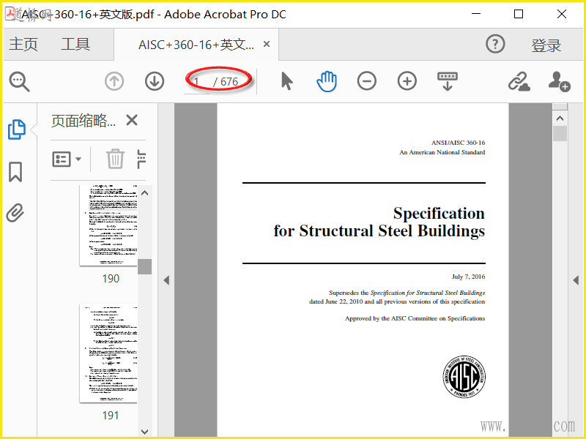Open the search magnifier tool
Screen dimensions: 586x439
tap(20, 81)
